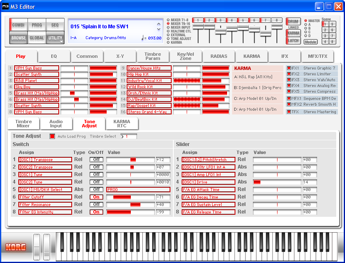This screenshot has width=345, height=263.
Task: Open timbre 3 R&B Planet program selector
Action: (x=37, y=81)
